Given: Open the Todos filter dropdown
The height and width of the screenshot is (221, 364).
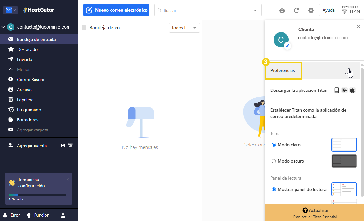Looking at the screenshot, I should (184, 28).
